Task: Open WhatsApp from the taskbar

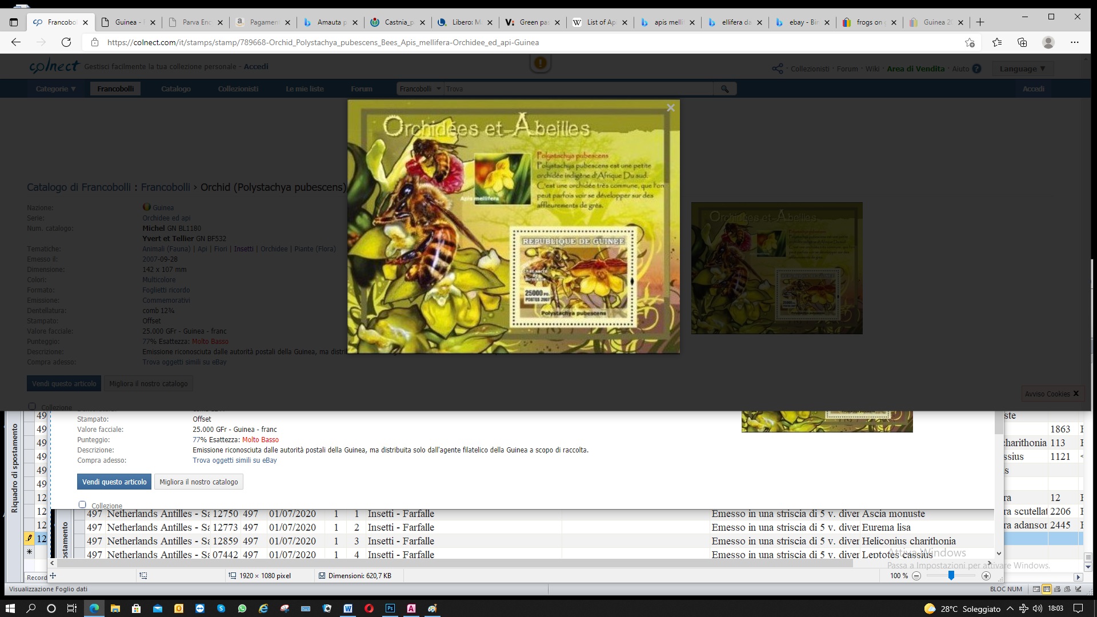Action: [x=242, y=608]
